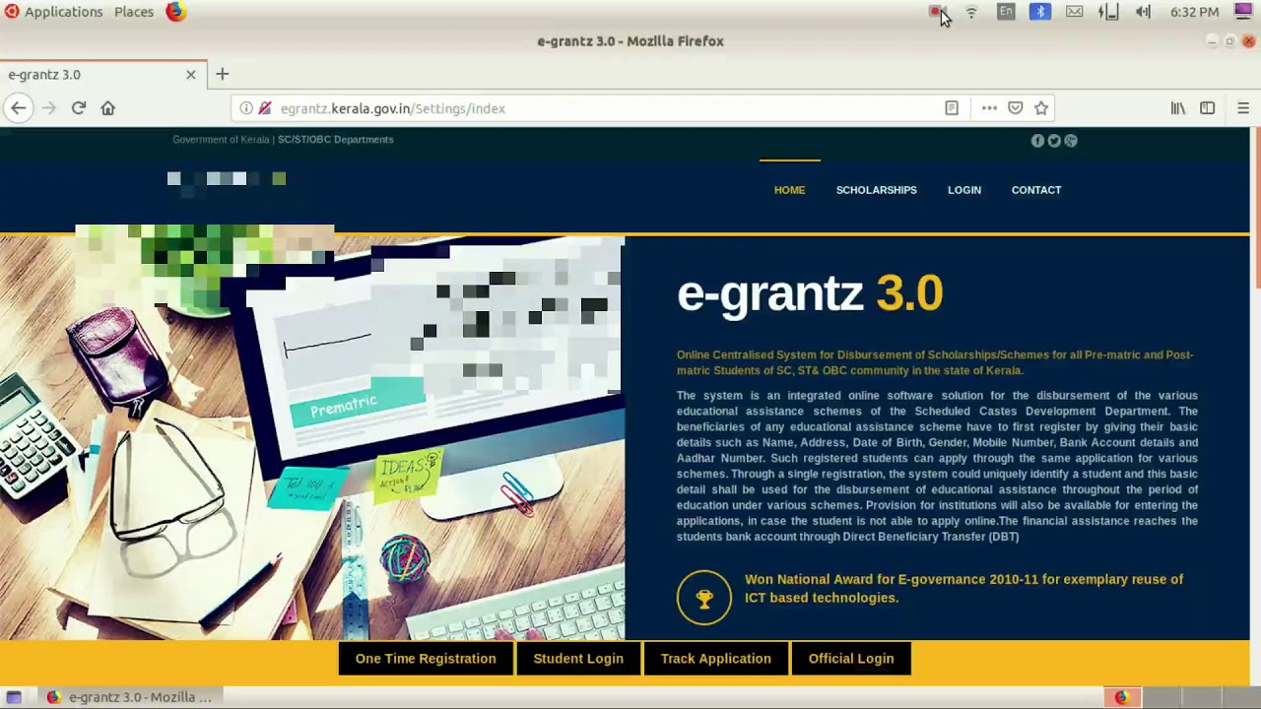Reload the e-grantz page
The height and width of the screenshot is (709, 1261).
tap(79, 108)
